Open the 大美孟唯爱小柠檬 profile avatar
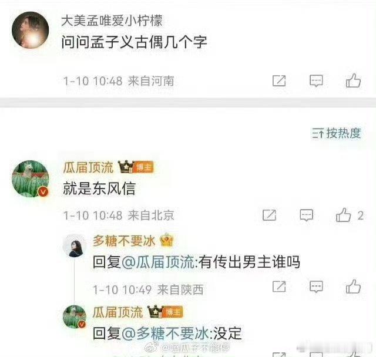 tap(31, 30)
